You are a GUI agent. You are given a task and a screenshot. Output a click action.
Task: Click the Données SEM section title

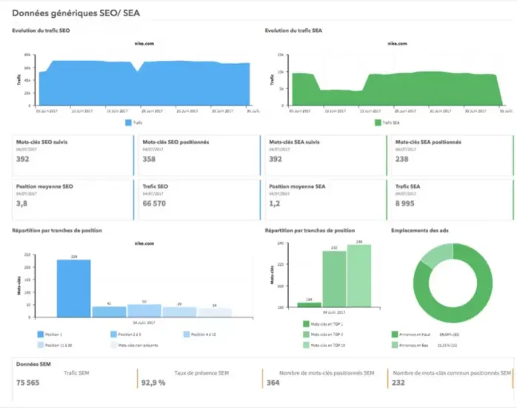click(x=33, y=364)
